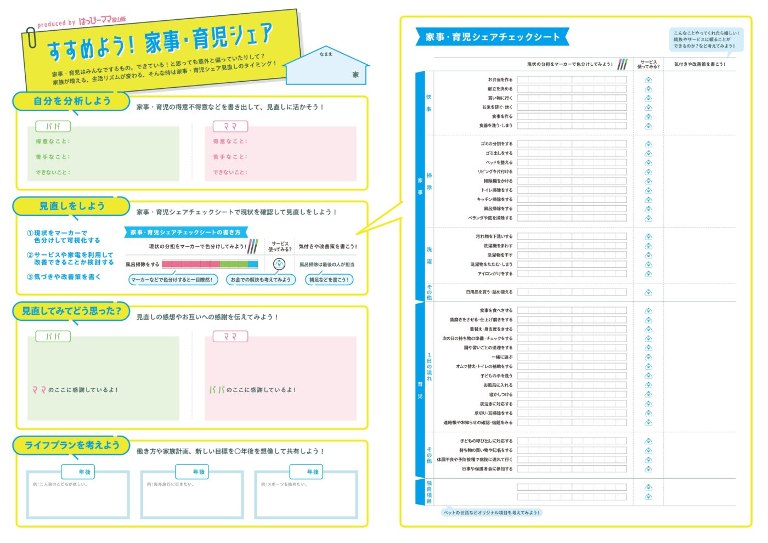Click the 補足などを書こう! pill label
Viewport: 768px width, 543px height.
(329, 280)
